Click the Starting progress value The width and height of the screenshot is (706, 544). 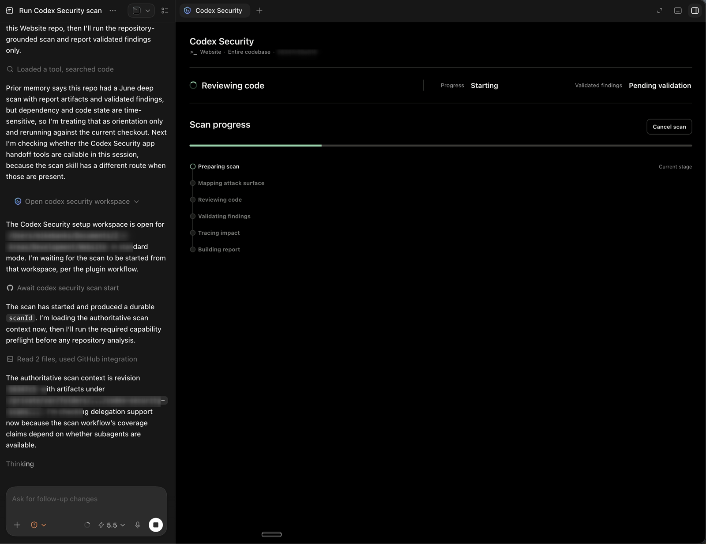(x=484, y=86)
